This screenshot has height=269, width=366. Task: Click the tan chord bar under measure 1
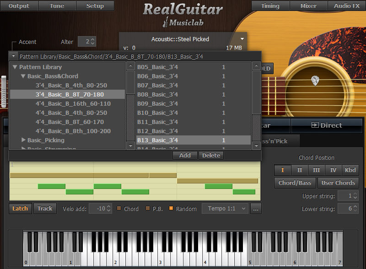(x=79, y=175)
